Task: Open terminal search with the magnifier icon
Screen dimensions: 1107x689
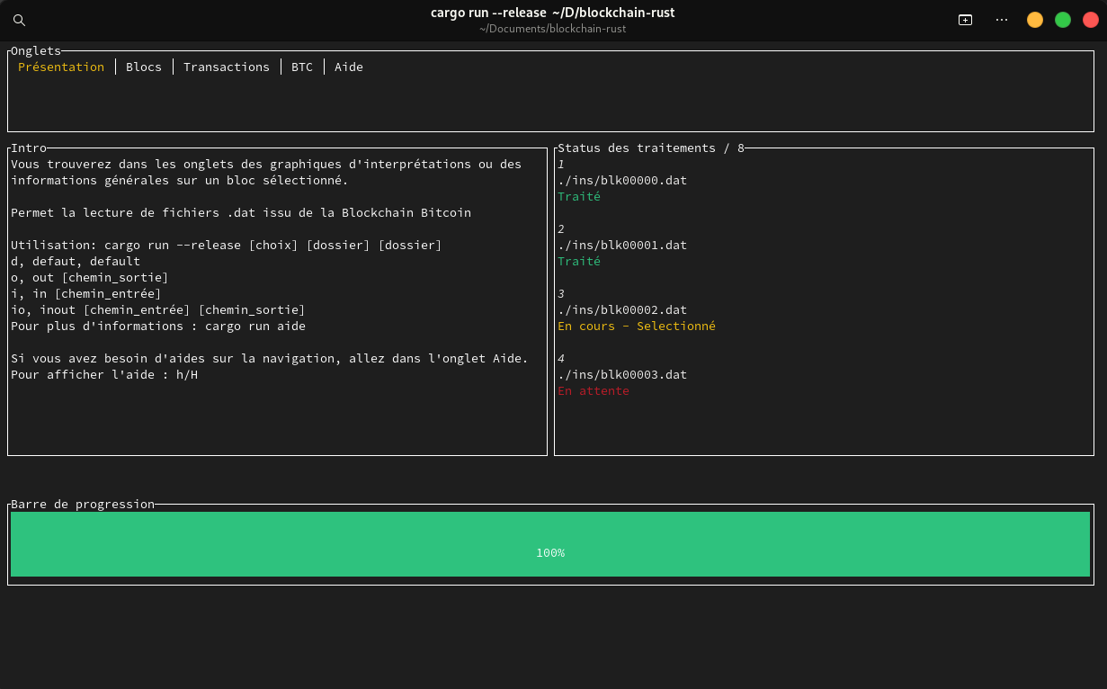Action: [19, 19]
